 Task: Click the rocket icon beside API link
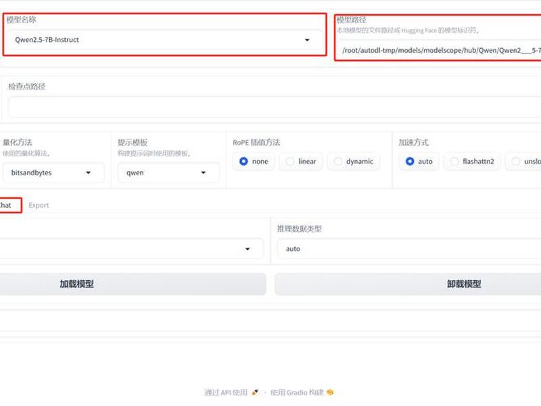(255, 392)
